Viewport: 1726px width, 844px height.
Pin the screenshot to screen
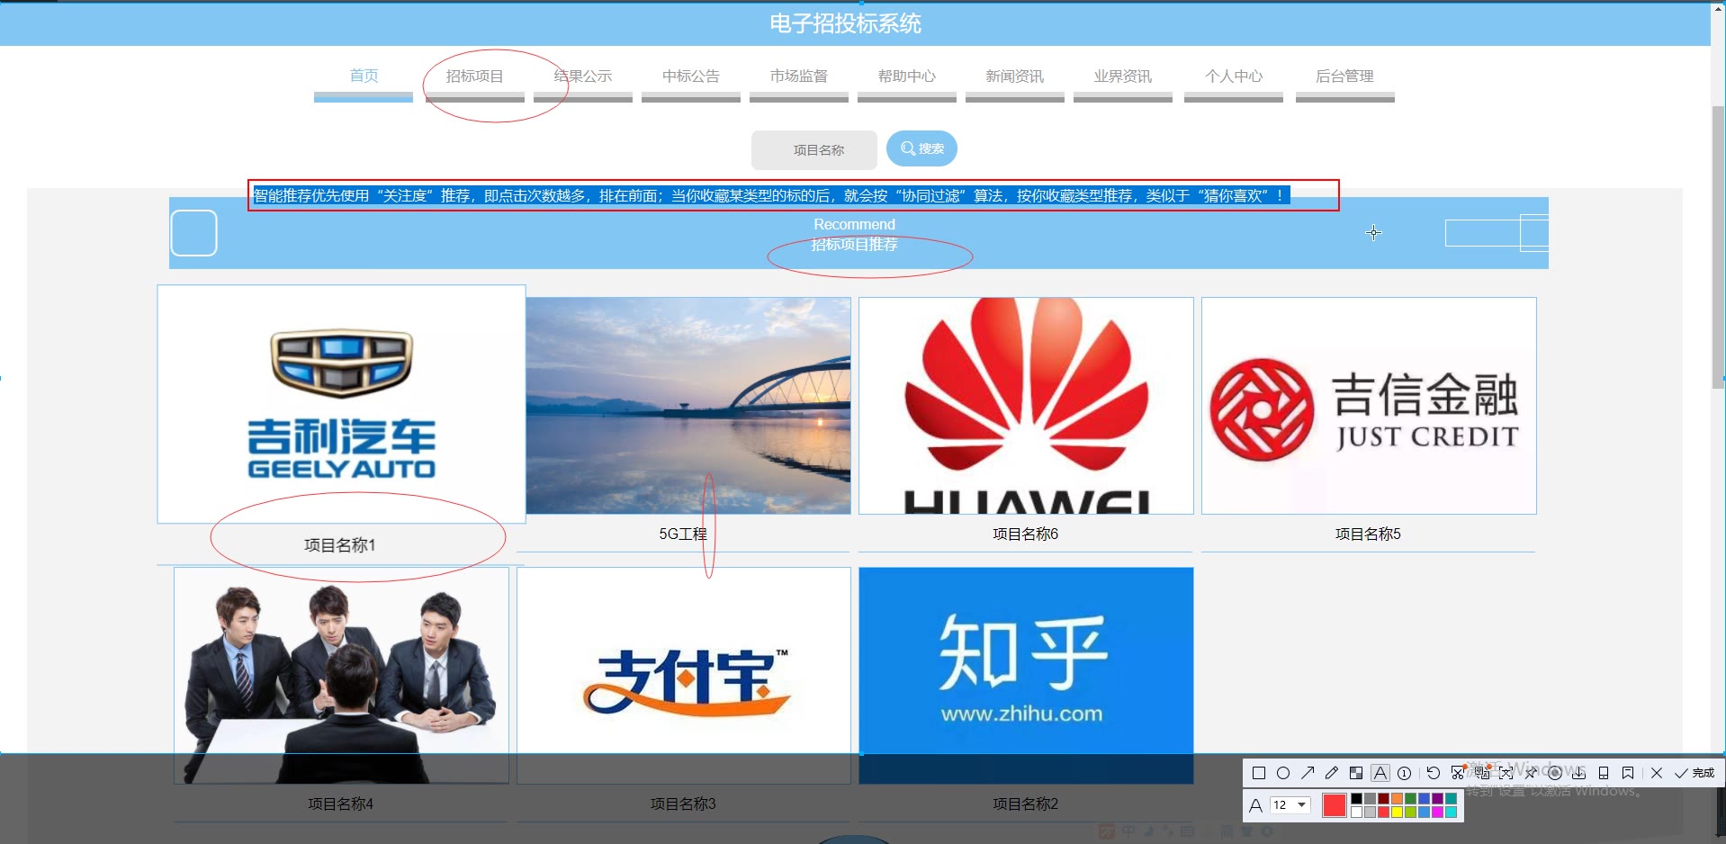[x=1531, y=773]
